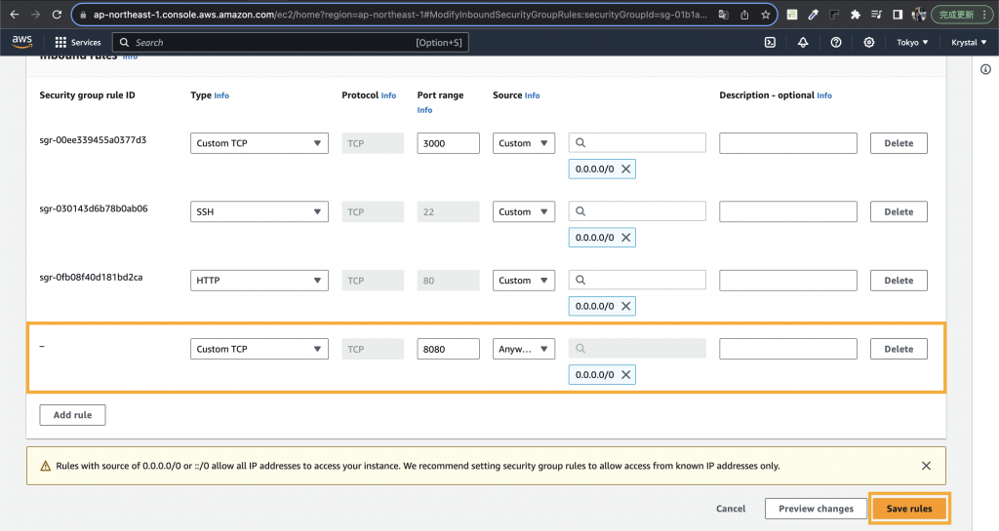Delete the port 3000 rule
Screen dimensions: 999x531
pos(899,143)
